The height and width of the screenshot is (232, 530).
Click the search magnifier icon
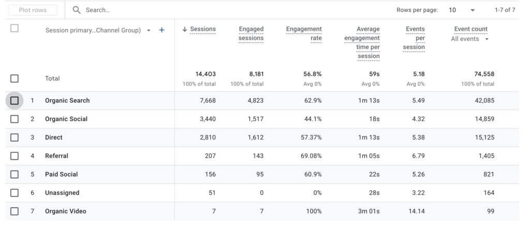[77, 10]
